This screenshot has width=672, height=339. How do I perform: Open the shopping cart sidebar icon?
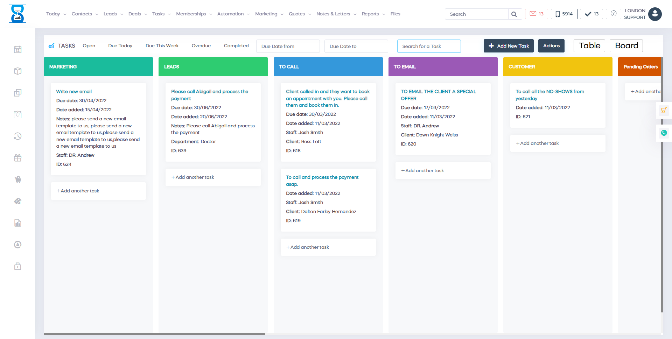(18, 180)
